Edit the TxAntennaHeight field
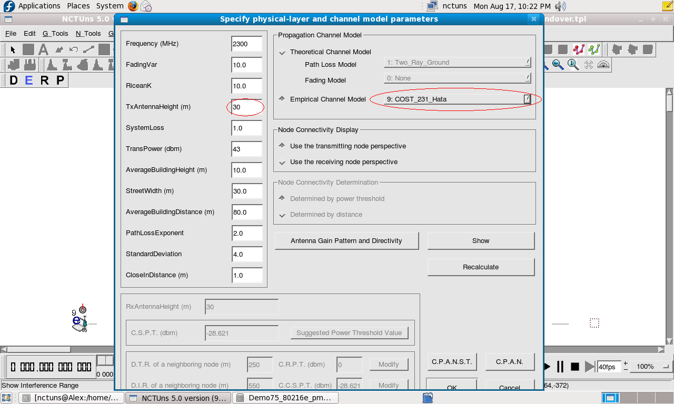The image size is (674, 404). coord(246,107)
